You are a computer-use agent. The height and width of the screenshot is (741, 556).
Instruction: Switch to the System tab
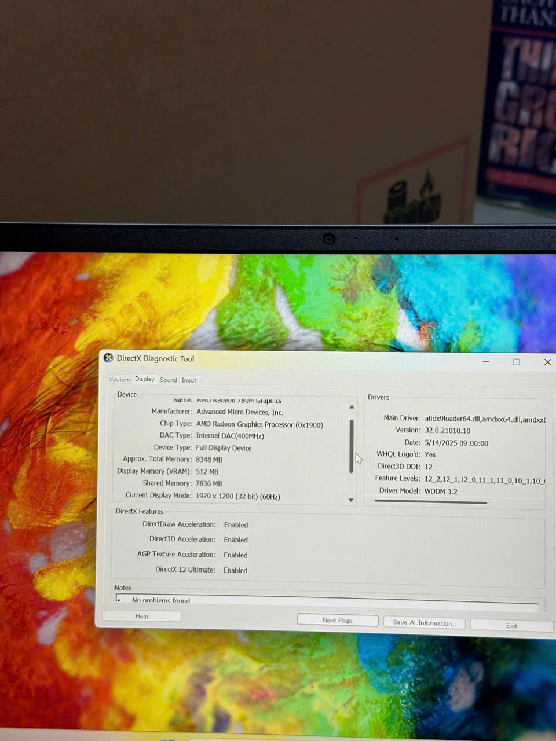pos(119,380)
